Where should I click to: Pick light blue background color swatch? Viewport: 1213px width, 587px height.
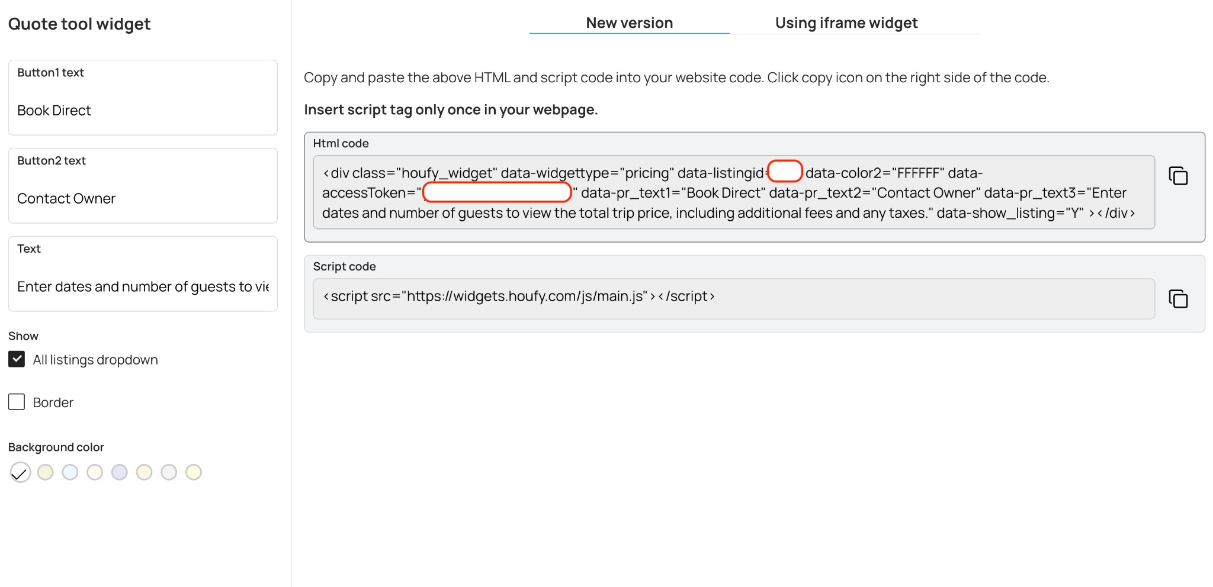[70, 472]
